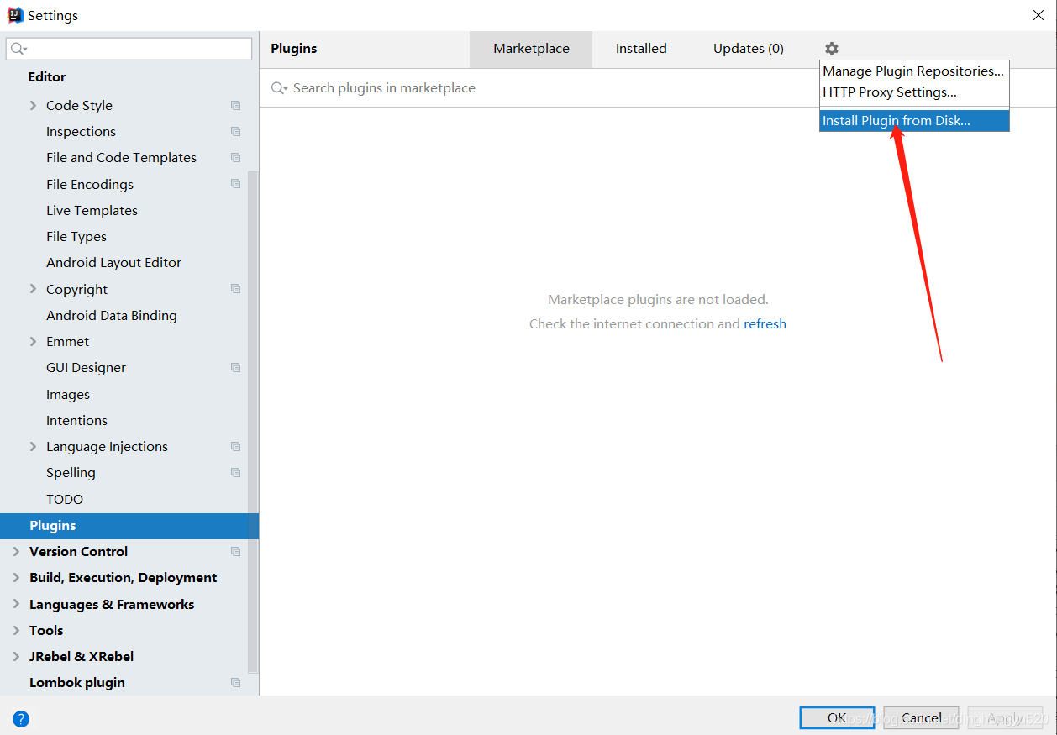Click the project-level icon beside GUI Designer
The image size is (1057, 735).
pyautogui.click(x=235, y=368)
